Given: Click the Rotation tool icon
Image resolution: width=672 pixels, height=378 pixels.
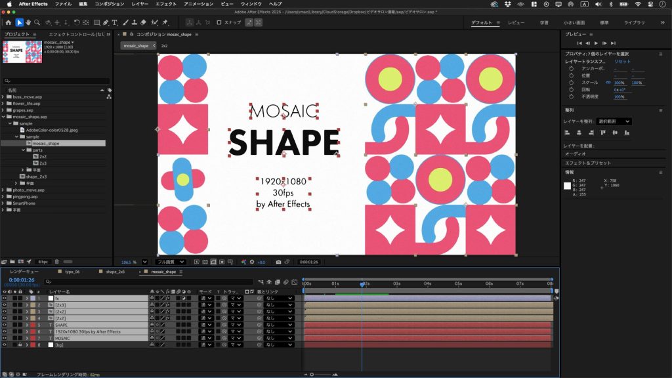Looking at the screenshot, I should tap(77, 23).
